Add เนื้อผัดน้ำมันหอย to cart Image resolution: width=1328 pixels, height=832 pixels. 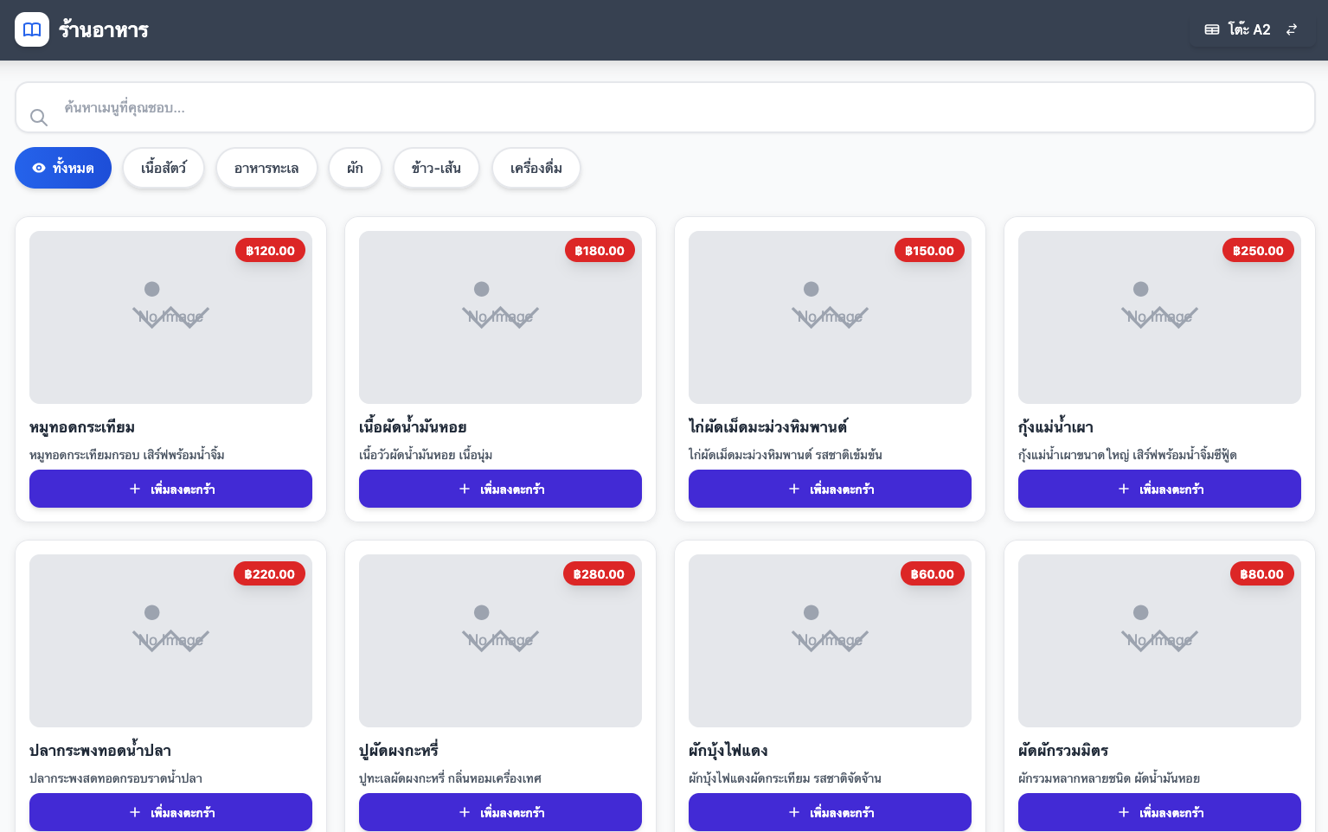coord(500,489)
